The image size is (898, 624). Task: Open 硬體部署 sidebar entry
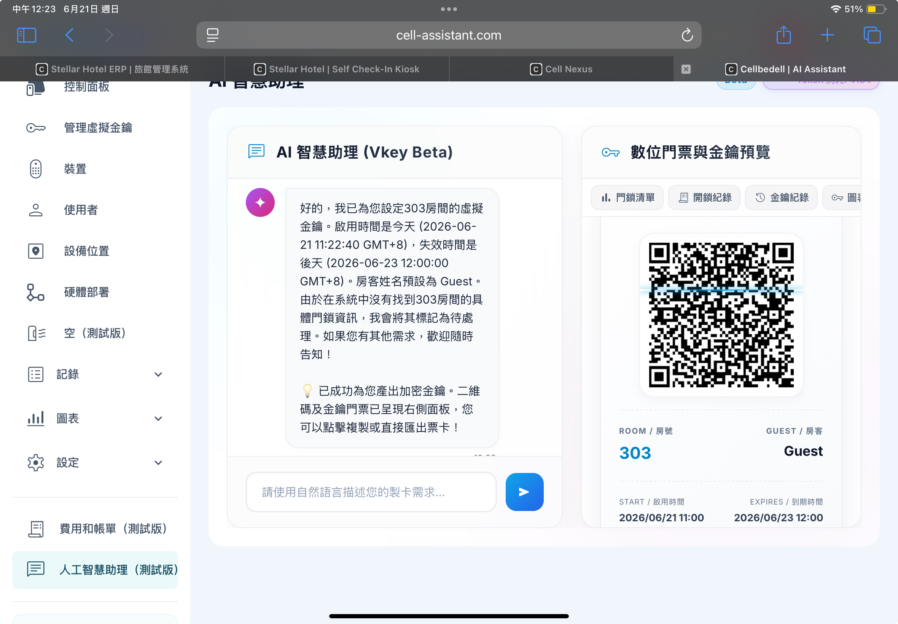[x=95, y=292]
